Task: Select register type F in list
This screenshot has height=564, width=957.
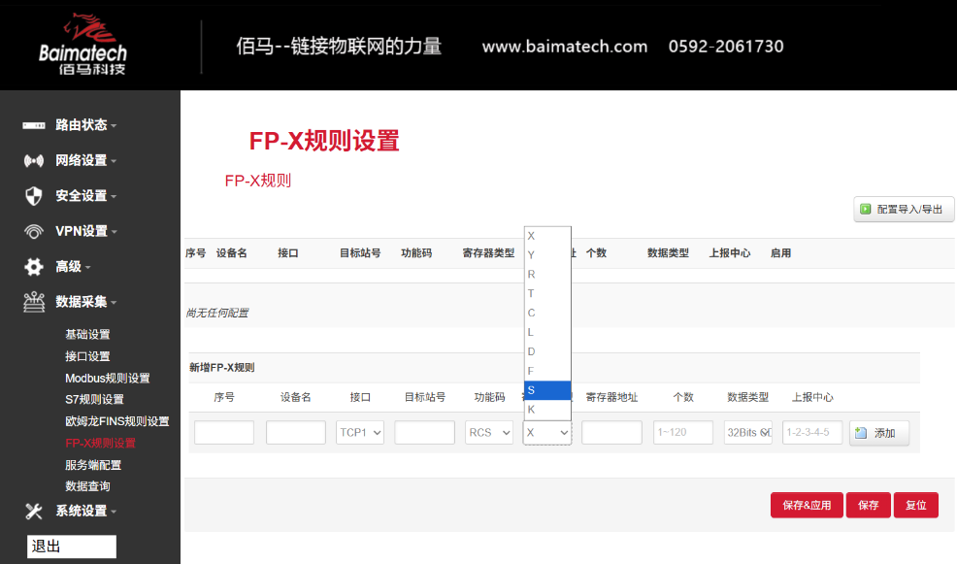Action: tap(547, 371)
